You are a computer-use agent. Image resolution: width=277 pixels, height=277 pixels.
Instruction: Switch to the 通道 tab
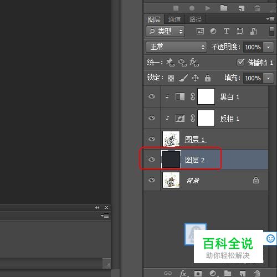click(175, 19)
